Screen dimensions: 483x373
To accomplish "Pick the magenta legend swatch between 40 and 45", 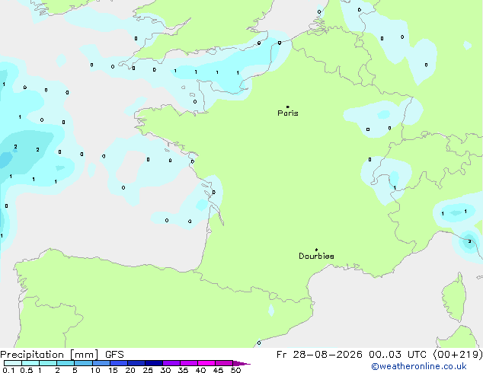I will point(206,363).
